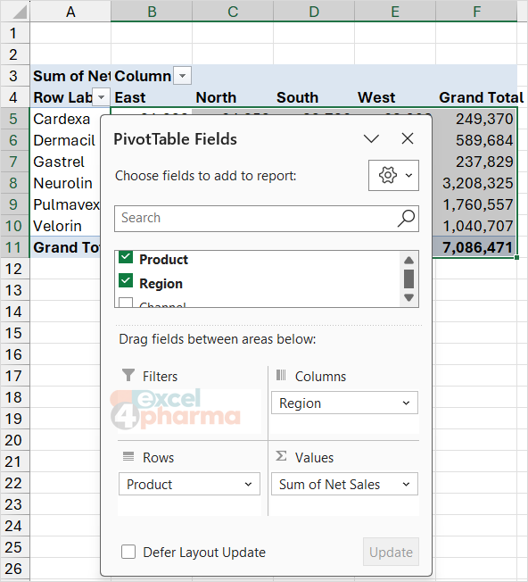
Task: Select row 1 header
Action: coord(15,33)
